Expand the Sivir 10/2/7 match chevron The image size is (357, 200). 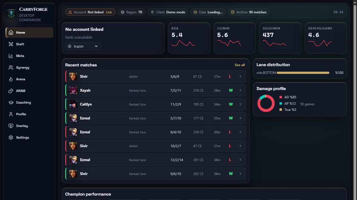click(240, 146)
